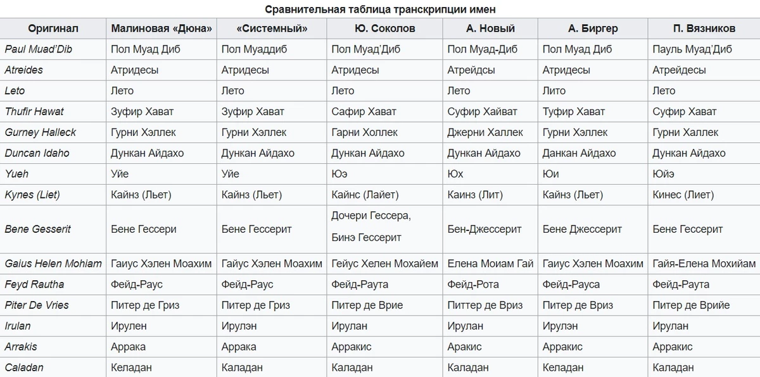Click the table title "Сравнительная таблица транскрипции имен"

(380, 9)
